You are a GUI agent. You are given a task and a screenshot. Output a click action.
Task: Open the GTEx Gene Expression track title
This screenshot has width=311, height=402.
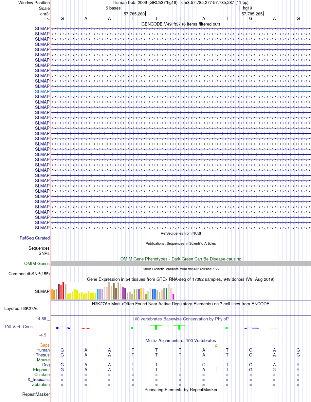(x=181, y=279)
